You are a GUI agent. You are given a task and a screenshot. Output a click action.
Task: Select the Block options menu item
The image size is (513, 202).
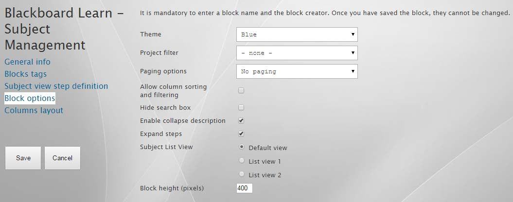(30, 98)
